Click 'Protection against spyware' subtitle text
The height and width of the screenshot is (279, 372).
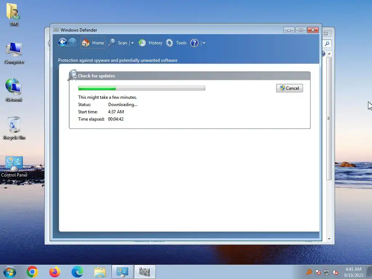coord(118,60)
